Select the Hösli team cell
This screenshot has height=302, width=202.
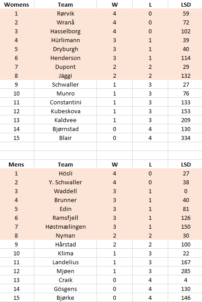click(65, 173)
